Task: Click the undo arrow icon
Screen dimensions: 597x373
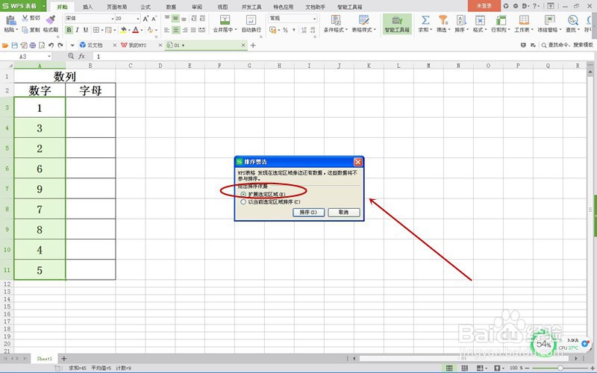Action: coord(51,45)
